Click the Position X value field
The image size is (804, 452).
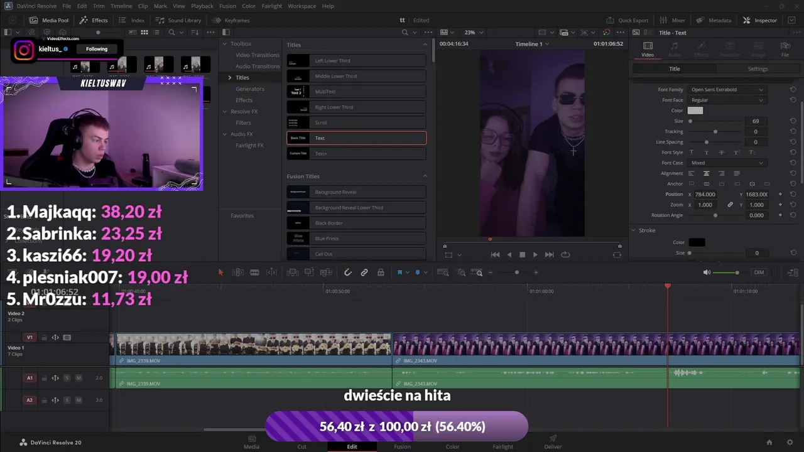pyautogui.click(x=707, y=195)
